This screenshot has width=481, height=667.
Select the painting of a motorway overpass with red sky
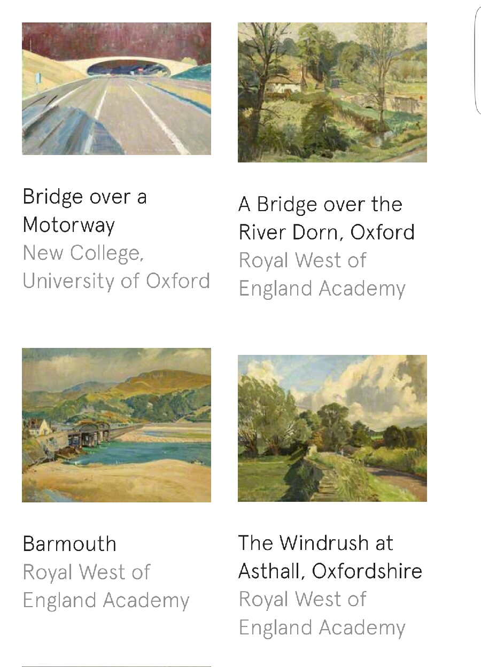[117, 89]
